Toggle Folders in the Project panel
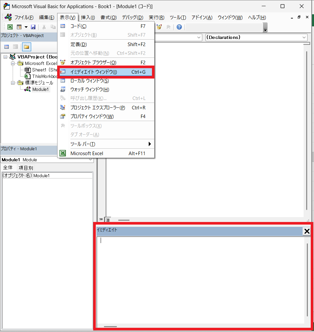The image size is (314, 332). tap(27, 47)
